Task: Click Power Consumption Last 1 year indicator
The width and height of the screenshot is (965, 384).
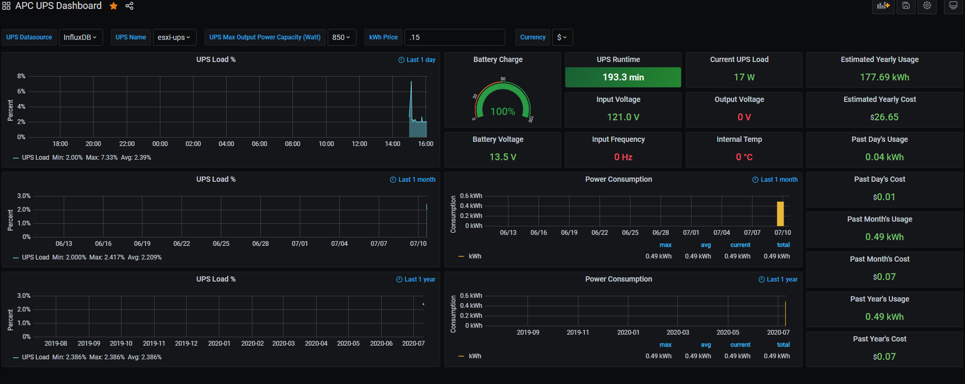Action: (778, 279)
